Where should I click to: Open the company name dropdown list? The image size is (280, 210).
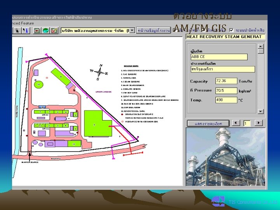coord(132,31)
